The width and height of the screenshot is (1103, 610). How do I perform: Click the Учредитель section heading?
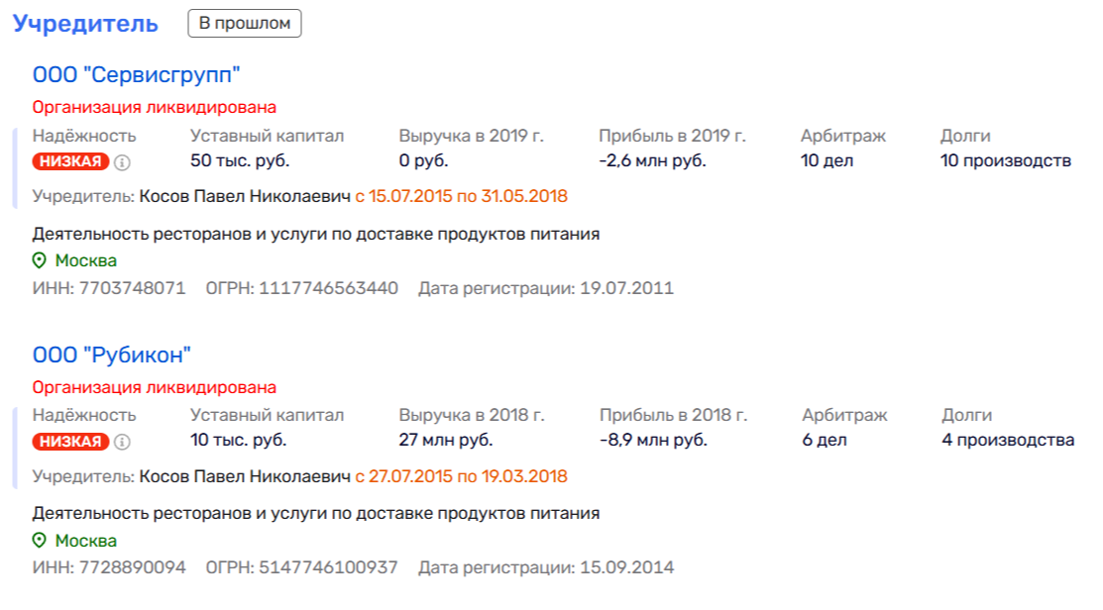click(x=85, y=24)
